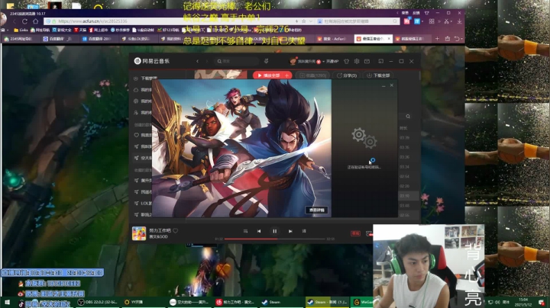Viewport: 550px width, 308px height.
Task: Click the red 播放全部 play-all button
Action: point(269,75)
